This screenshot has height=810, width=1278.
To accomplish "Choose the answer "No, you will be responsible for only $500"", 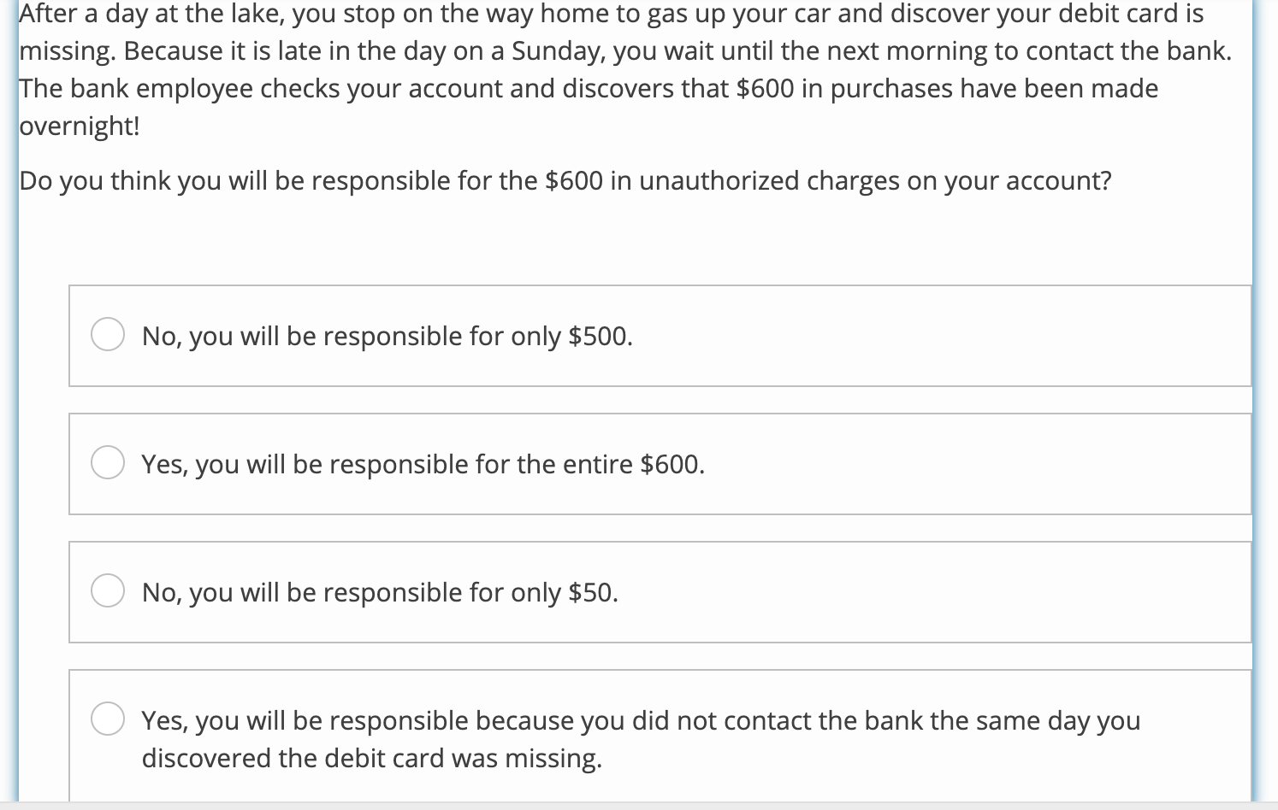I will (x=387, y=336).
